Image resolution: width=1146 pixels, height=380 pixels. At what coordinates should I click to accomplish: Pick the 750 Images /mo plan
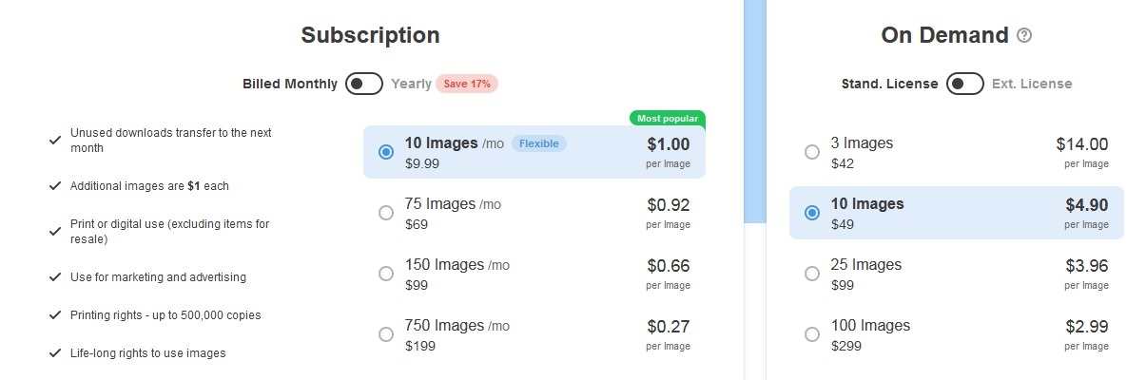pos(534,334)
